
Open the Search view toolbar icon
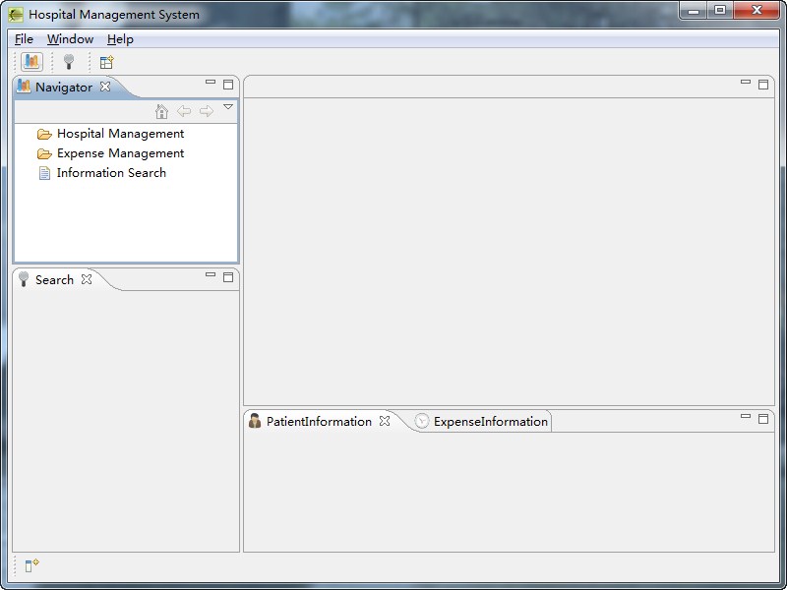tap(69, 62)
